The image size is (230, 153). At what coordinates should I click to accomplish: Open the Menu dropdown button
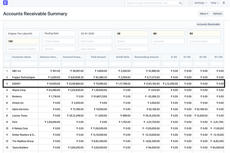click(204, 13)
